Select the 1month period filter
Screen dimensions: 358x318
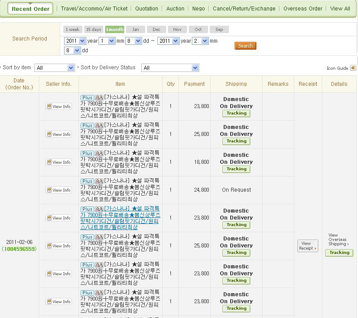tap(114, 30)
